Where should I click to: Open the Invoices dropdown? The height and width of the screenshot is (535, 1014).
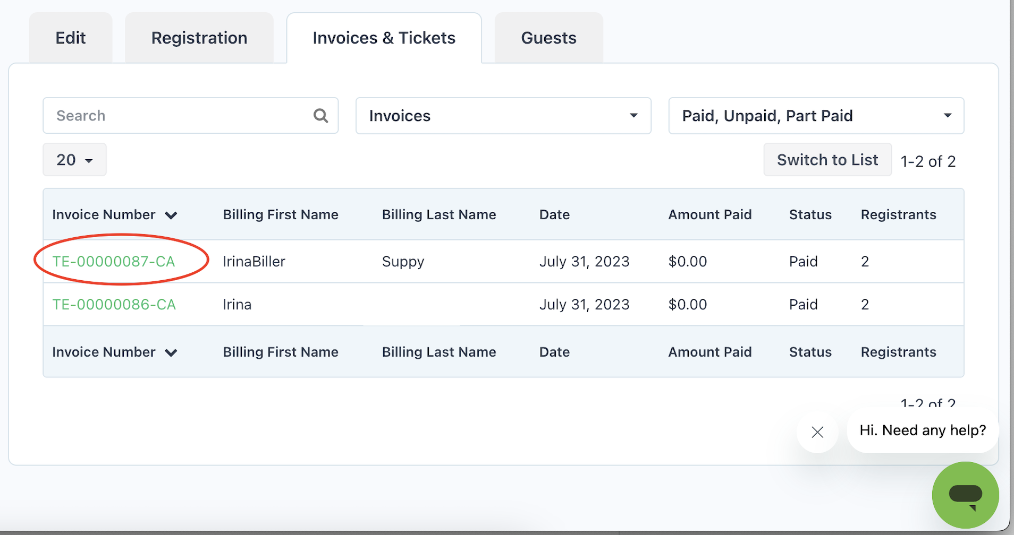coord(503,116)
